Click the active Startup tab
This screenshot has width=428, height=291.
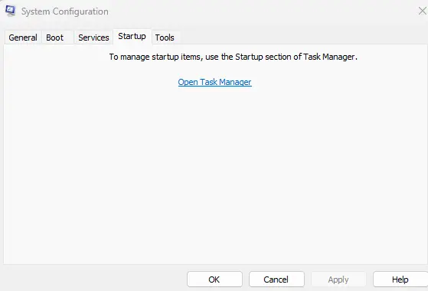[132, 36]
